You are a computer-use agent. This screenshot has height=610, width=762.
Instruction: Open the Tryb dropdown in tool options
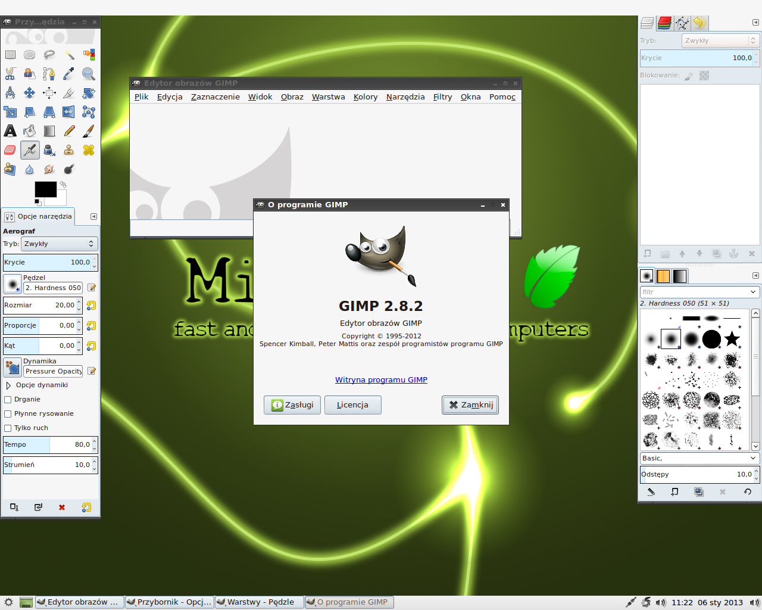click(x=59, y=244)
